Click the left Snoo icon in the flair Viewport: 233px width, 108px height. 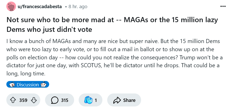(x=12, y=85)
